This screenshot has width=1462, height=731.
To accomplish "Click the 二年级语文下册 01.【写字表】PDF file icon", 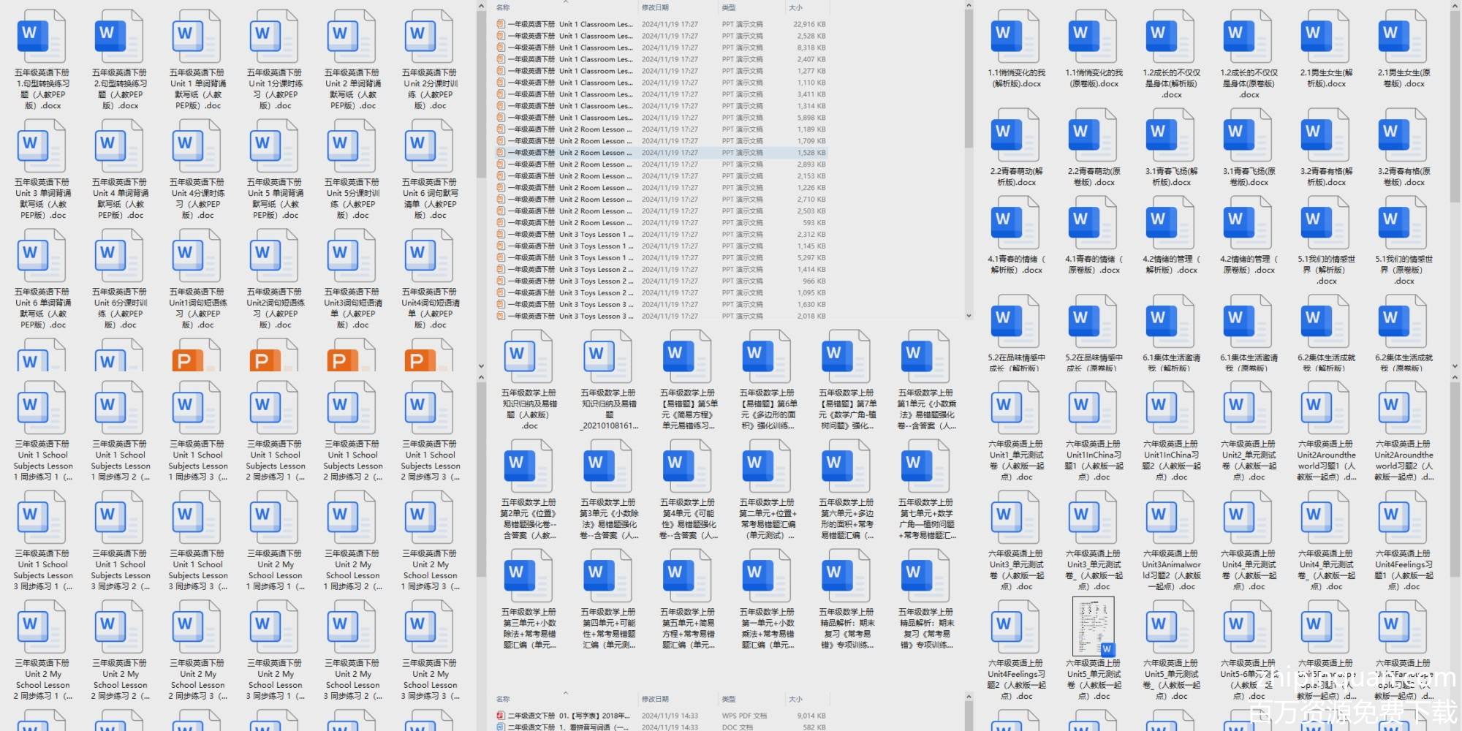I will 501,716.
